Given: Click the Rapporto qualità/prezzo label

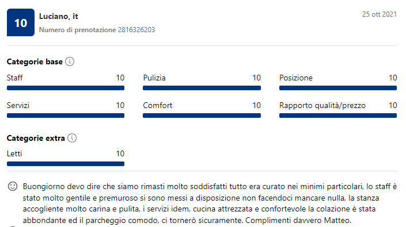Looking at the screenshot, I should coord(322,105).
